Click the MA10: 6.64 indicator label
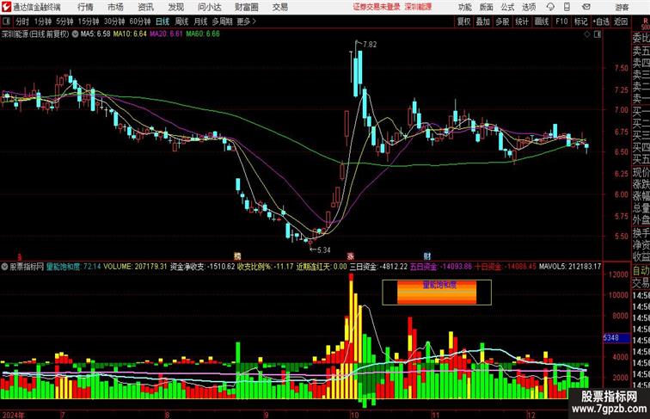The image size is (650, 419). (130, 34)
